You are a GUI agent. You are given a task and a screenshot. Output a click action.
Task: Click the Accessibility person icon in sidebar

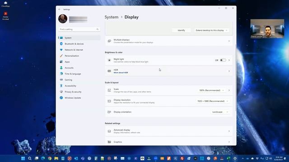point(61,86)
